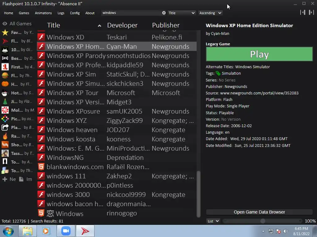Open the First playlist icon
The width and height of the screenshot is (317, 237).
click(5, 67)
